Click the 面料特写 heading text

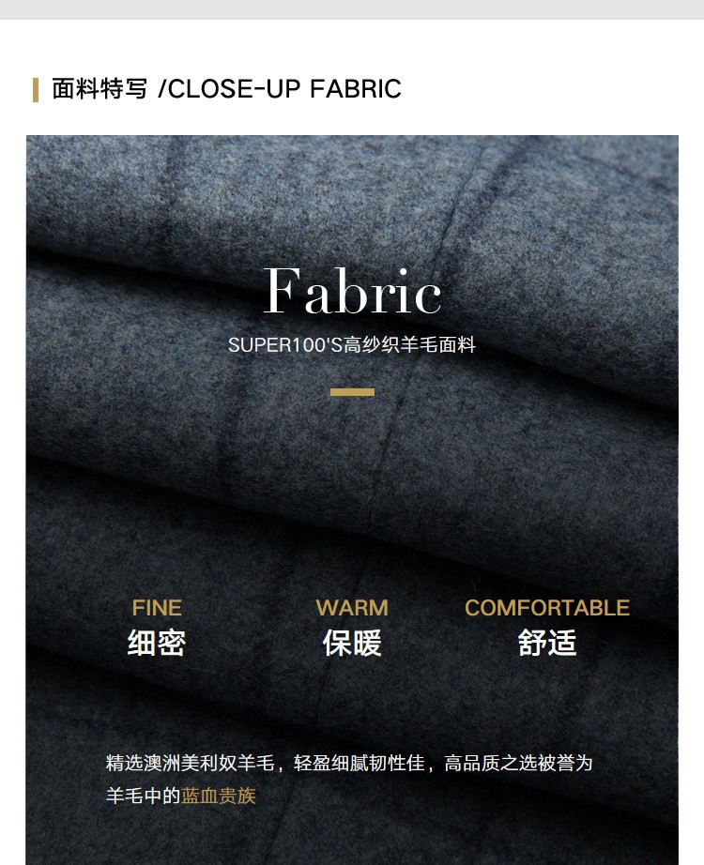(99, 89)
